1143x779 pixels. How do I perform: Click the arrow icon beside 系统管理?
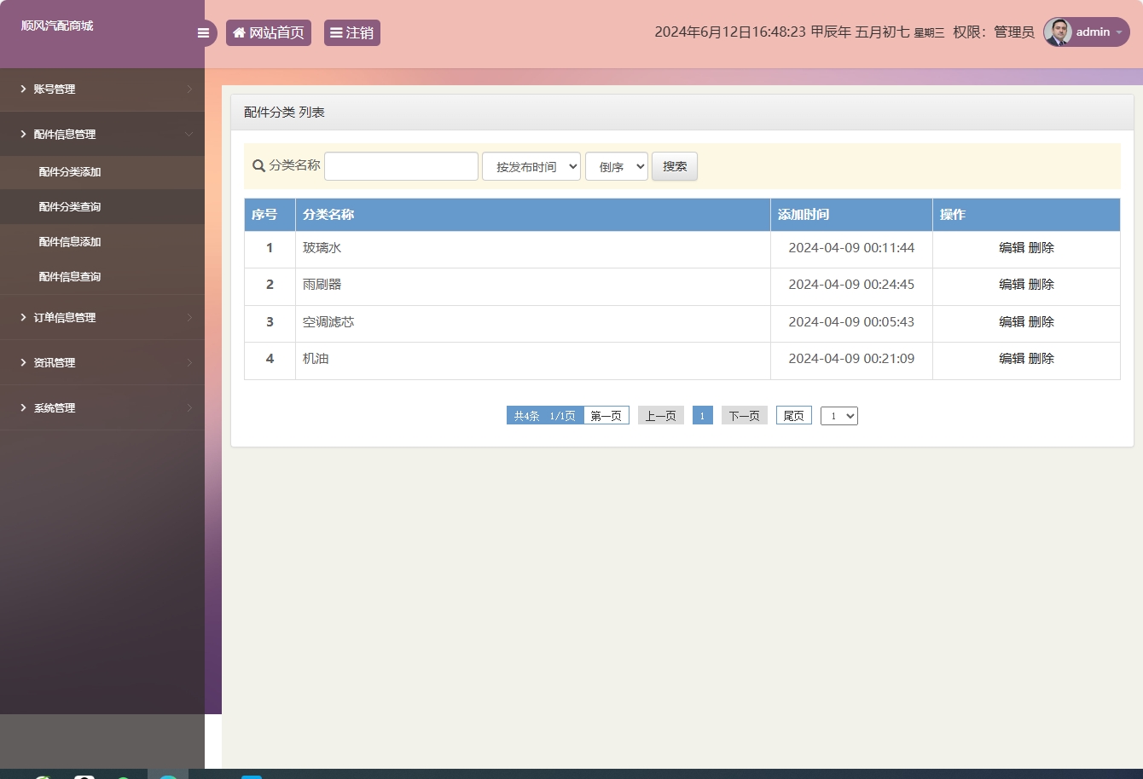click(x=22, y=407)
